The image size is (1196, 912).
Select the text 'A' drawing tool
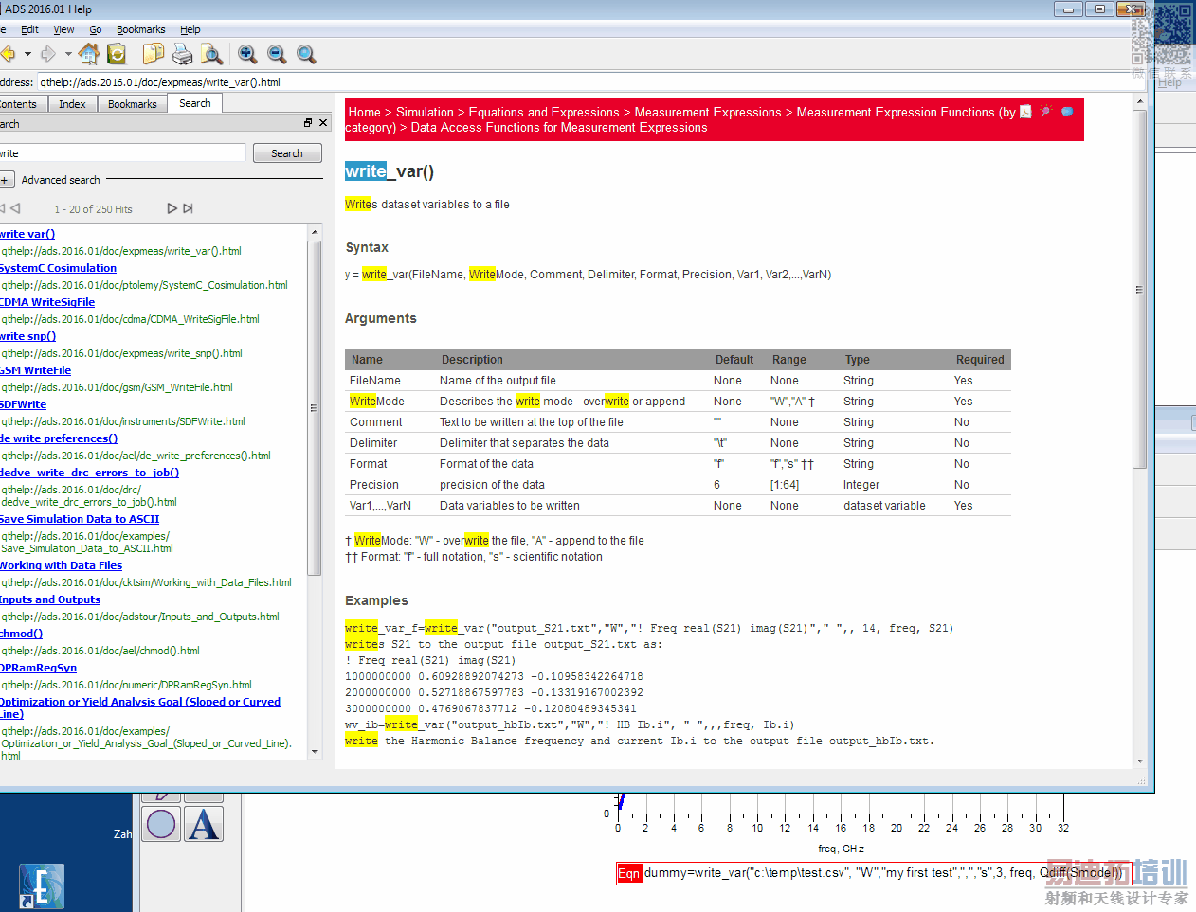pos(204,824)
